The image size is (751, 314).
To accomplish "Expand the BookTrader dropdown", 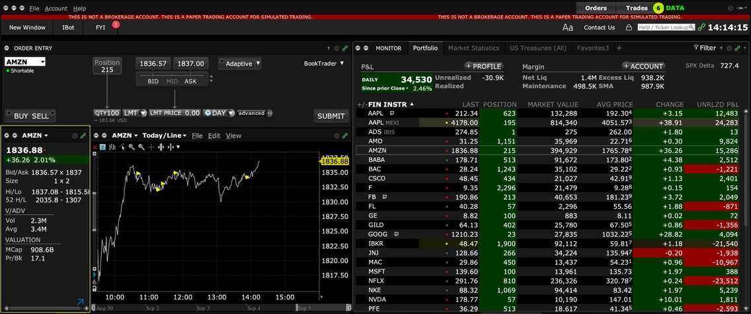I will pos(324,63).
